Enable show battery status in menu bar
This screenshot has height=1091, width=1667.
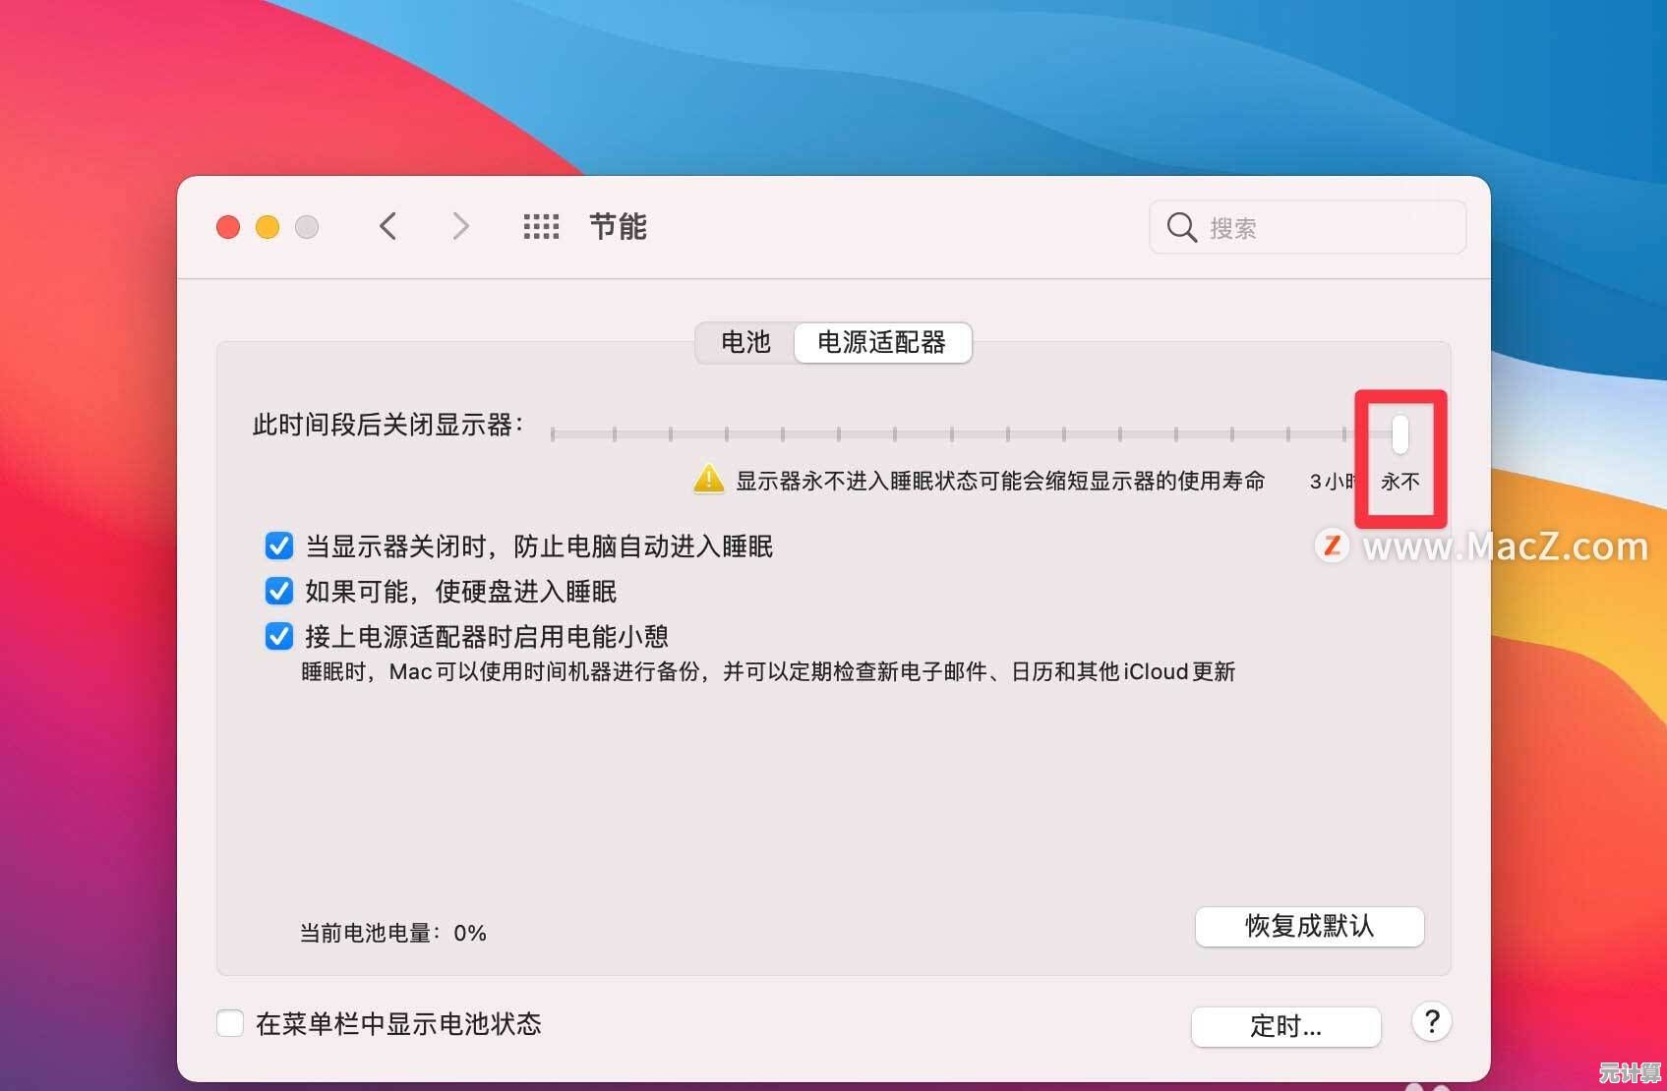230,1023
